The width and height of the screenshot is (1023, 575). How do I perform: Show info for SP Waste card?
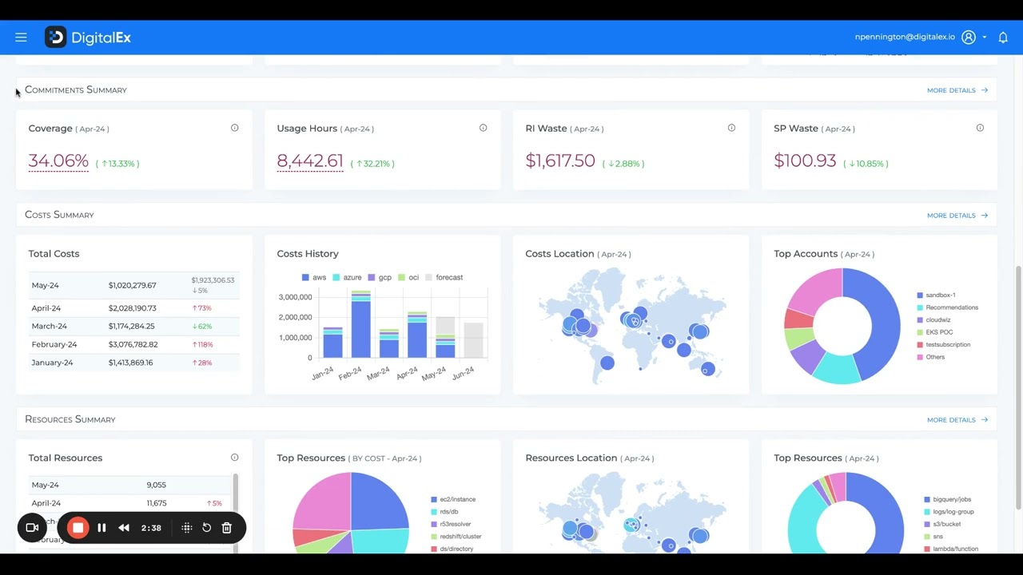pos(980,128)
